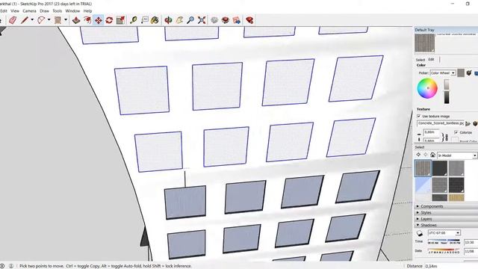Open the Edit menu
478x269 pixels.
point(4,11)
